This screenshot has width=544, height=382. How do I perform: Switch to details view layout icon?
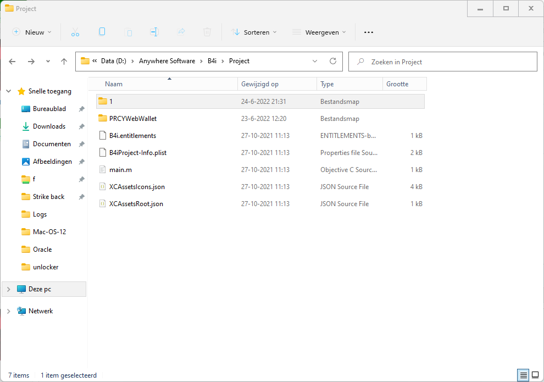(x=523, y=375)
